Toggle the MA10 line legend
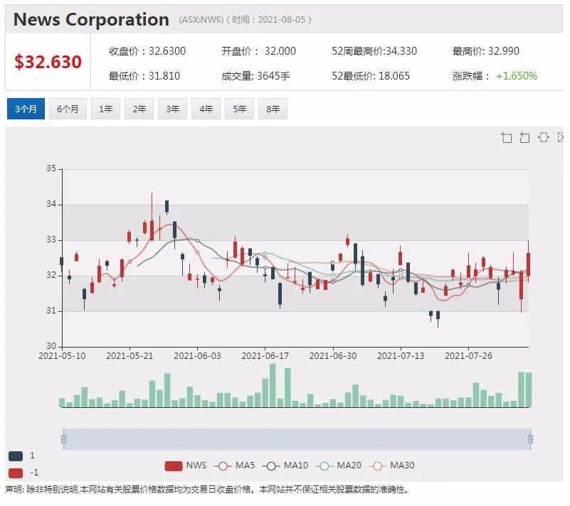The width and height of the screenshot is (570, 506). click(285, 465)
